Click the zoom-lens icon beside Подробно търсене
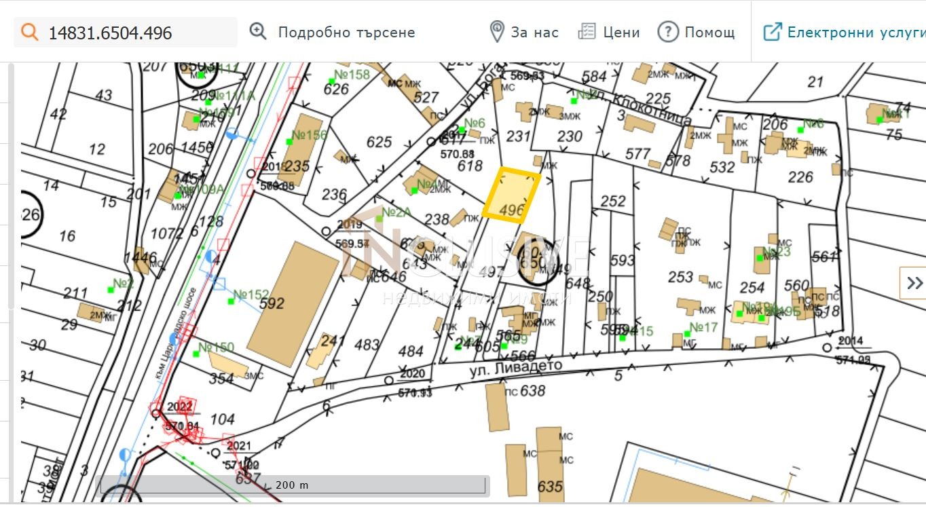The width and height of the screenshot is (926, 507). point(257,31)
